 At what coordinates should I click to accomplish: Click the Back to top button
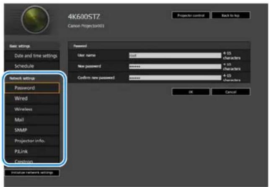coord(231,16)
